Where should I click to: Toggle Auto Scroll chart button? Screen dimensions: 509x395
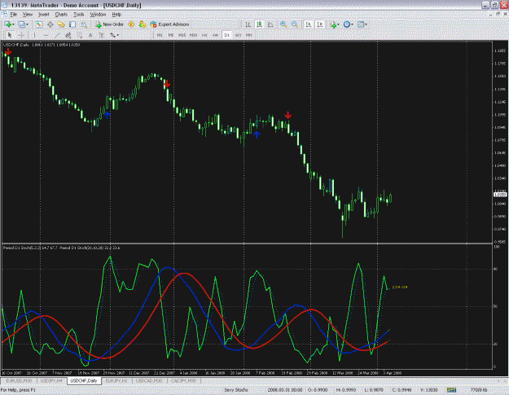pos(309,24)
